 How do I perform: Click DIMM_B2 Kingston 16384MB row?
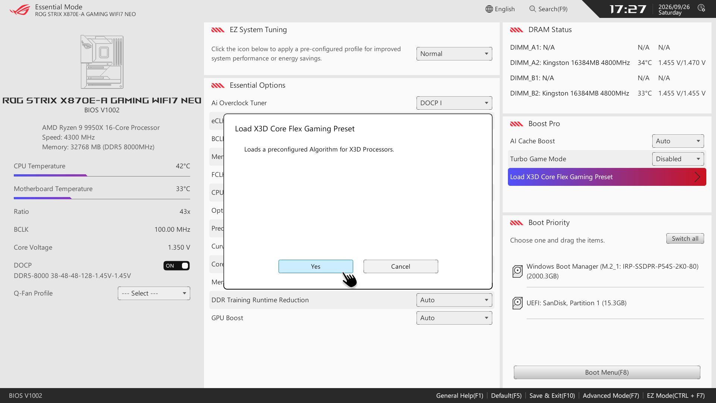click(x=607, y=93)
